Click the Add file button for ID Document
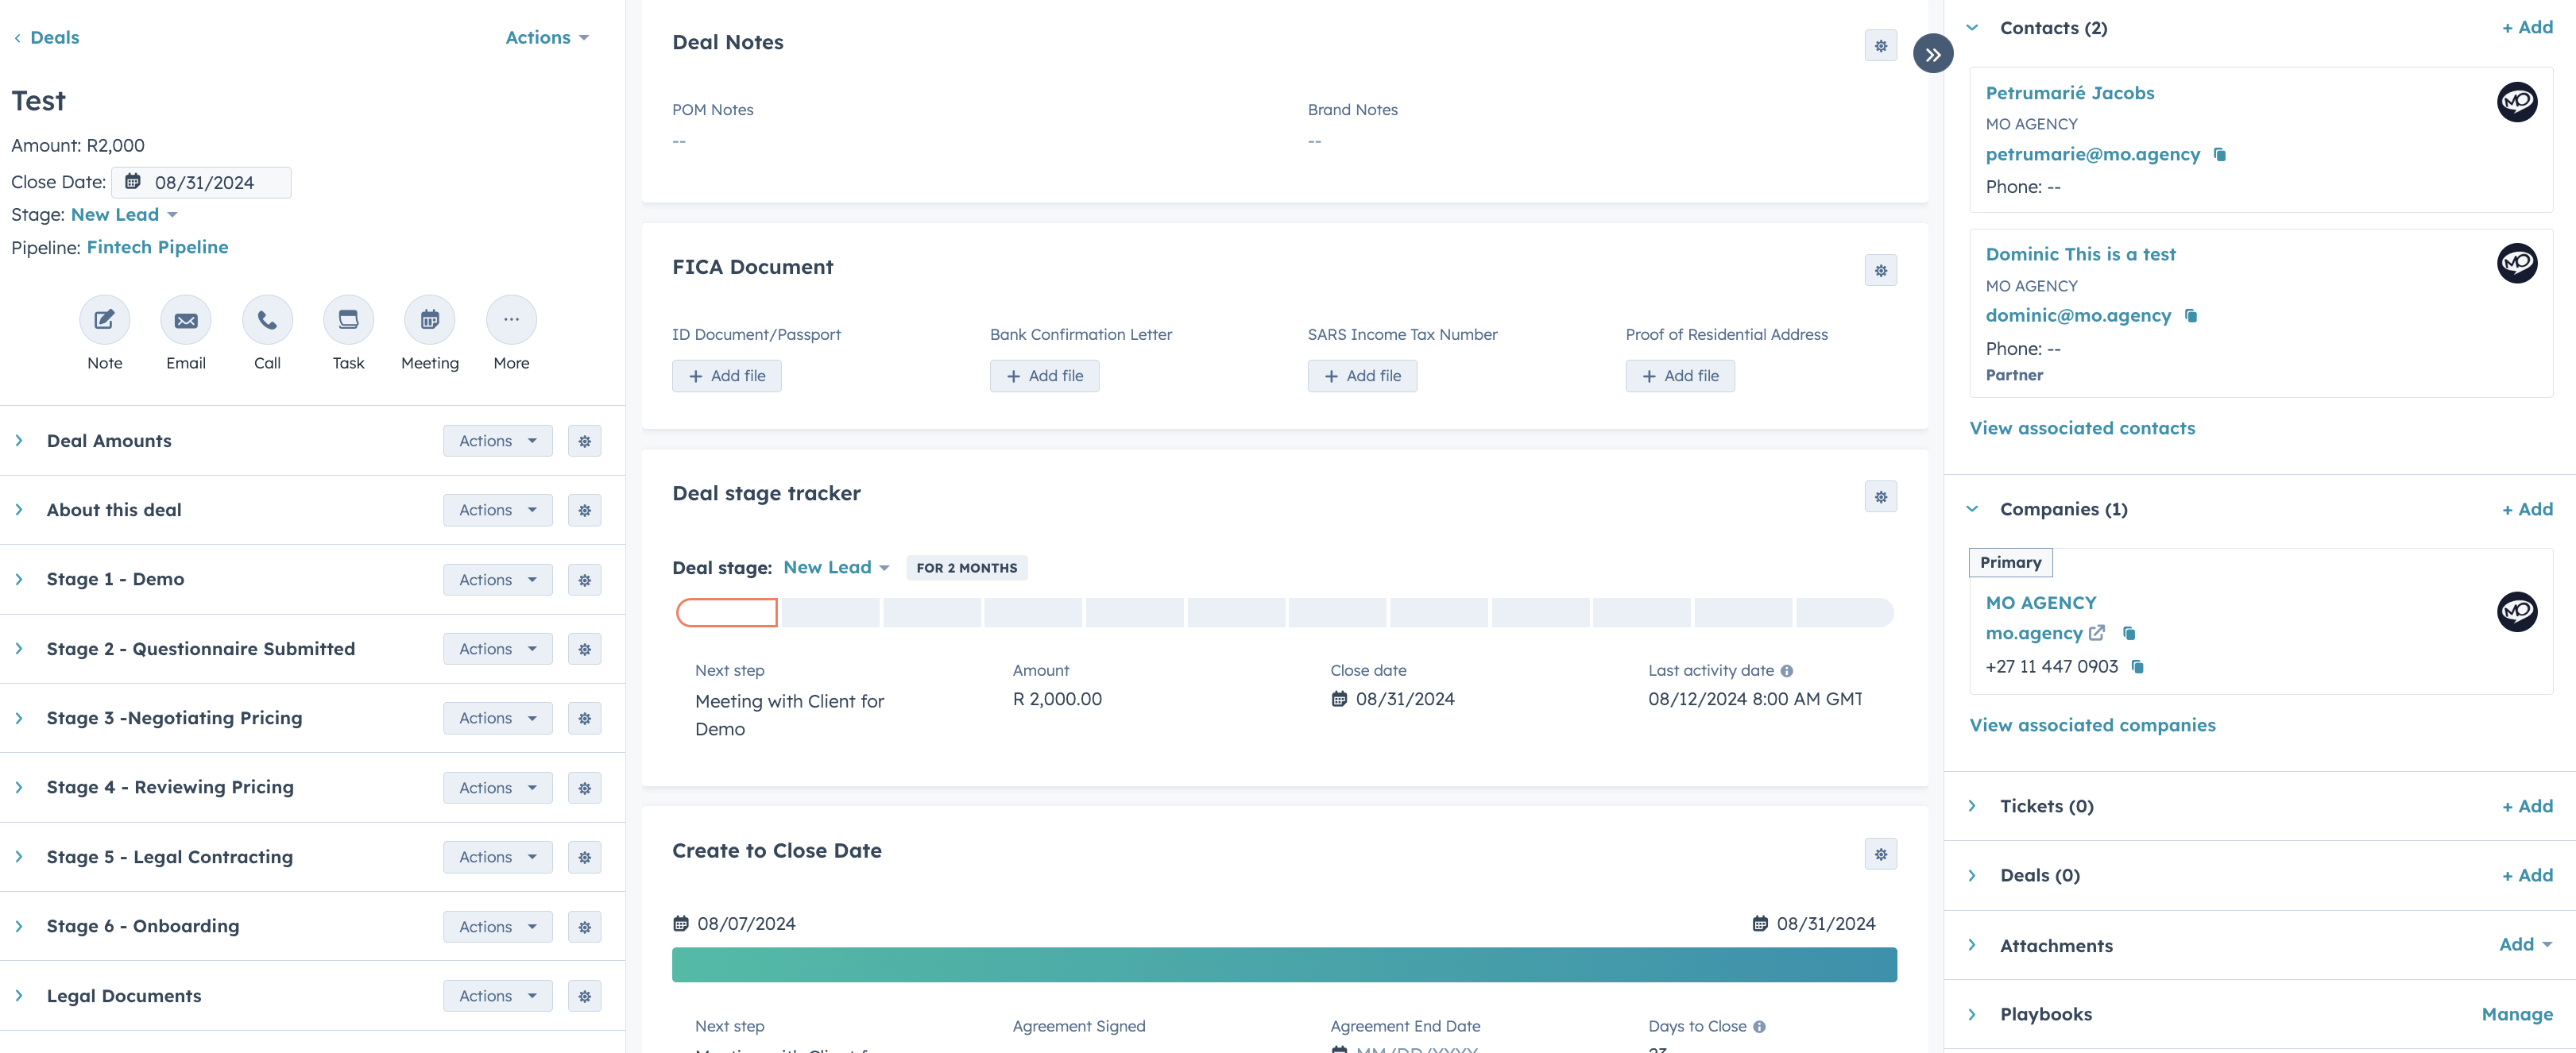Image resolution: width=2576 pixels, height=1053 pixels. tap(726, 375)
